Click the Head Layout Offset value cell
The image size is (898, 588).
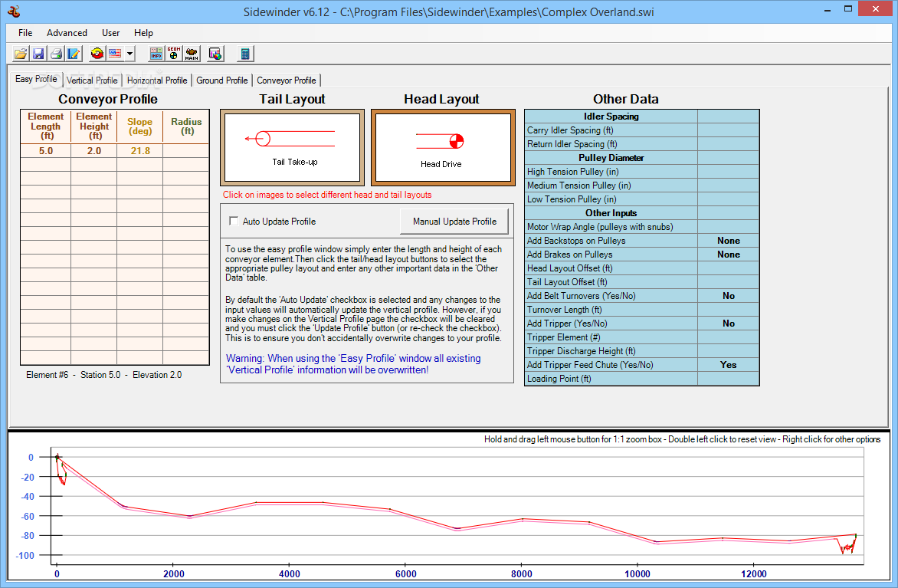click(x=728, y=268)
